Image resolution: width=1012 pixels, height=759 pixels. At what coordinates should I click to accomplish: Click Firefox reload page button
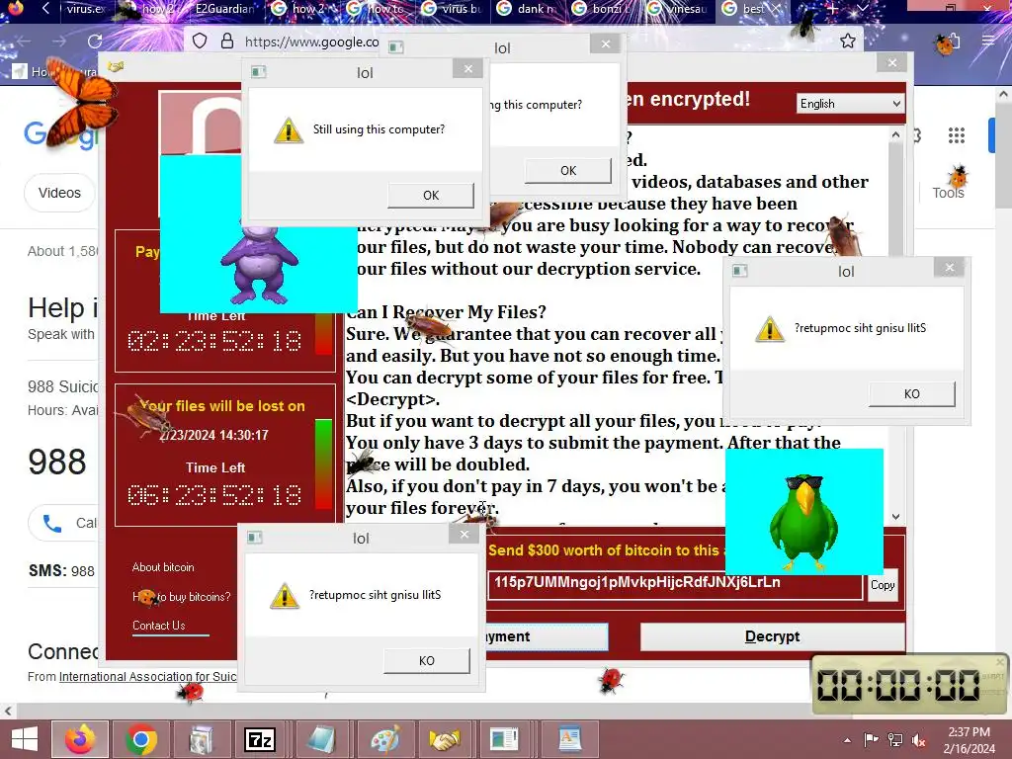[x=95, y=42]
